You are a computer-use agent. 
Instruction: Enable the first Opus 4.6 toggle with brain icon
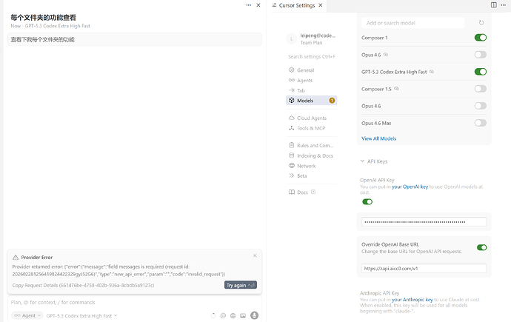coord(481,55)
